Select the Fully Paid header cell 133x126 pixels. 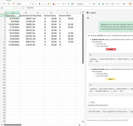tap(38, 15)
